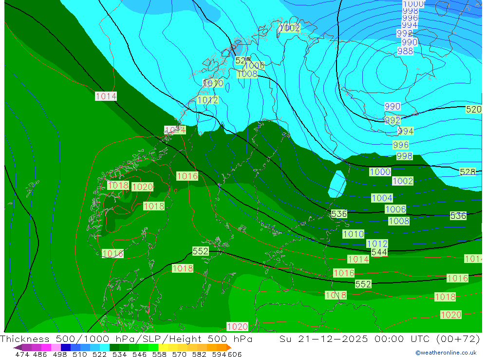The width and height of the screenshot is (487, 357).
Task: Click the 606 legend value
Action: [x=235, y=355]
